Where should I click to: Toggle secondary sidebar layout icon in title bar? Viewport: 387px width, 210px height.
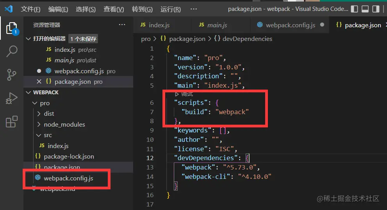(x=376, y=9)
